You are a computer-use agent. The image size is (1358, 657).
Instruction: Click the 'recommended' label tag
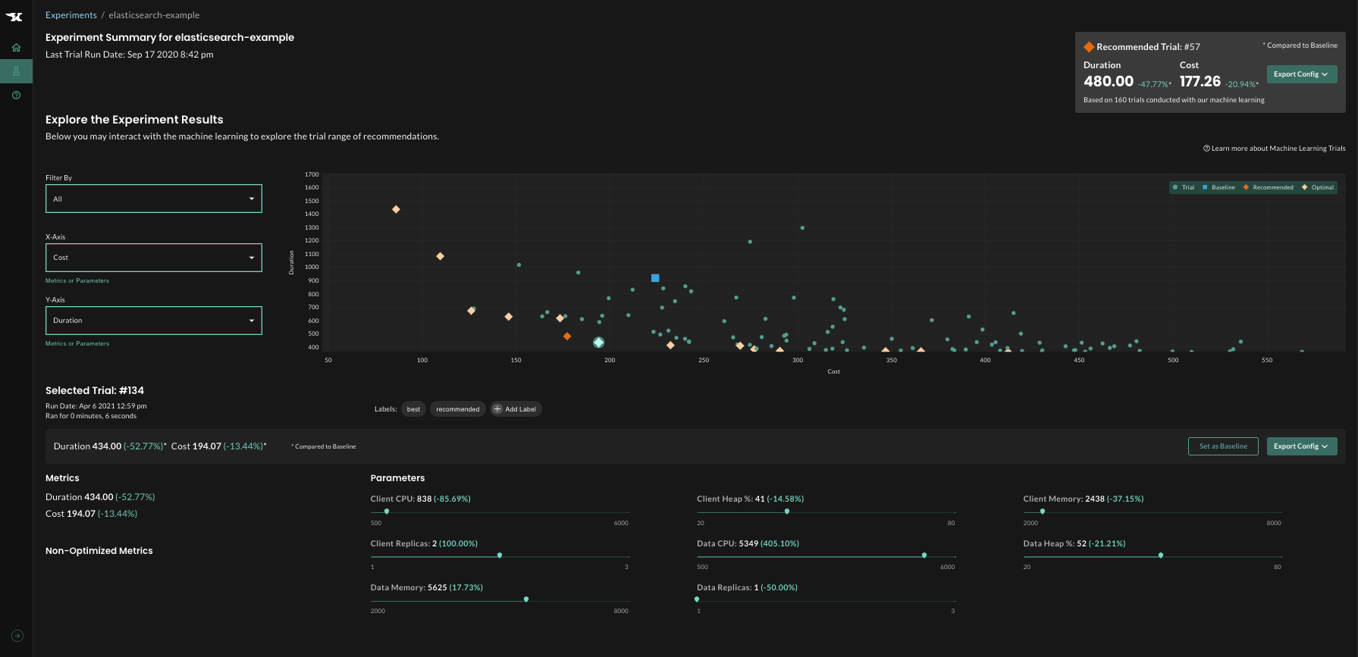(x=458, y=409)
